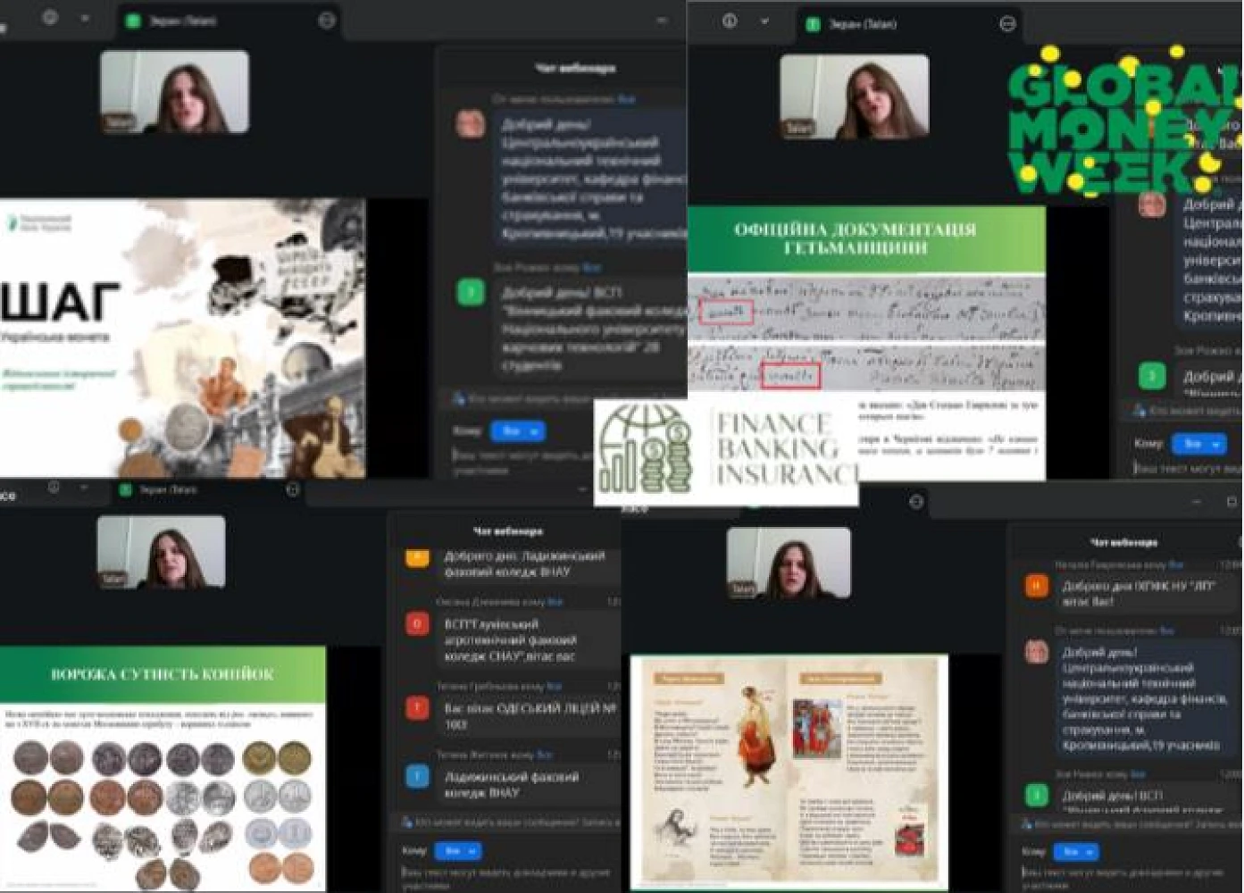Click the green avatar next to the ВСП message in the top-left chat
The width and height of the screenshot is (1244, 893).
coord(471,293)
